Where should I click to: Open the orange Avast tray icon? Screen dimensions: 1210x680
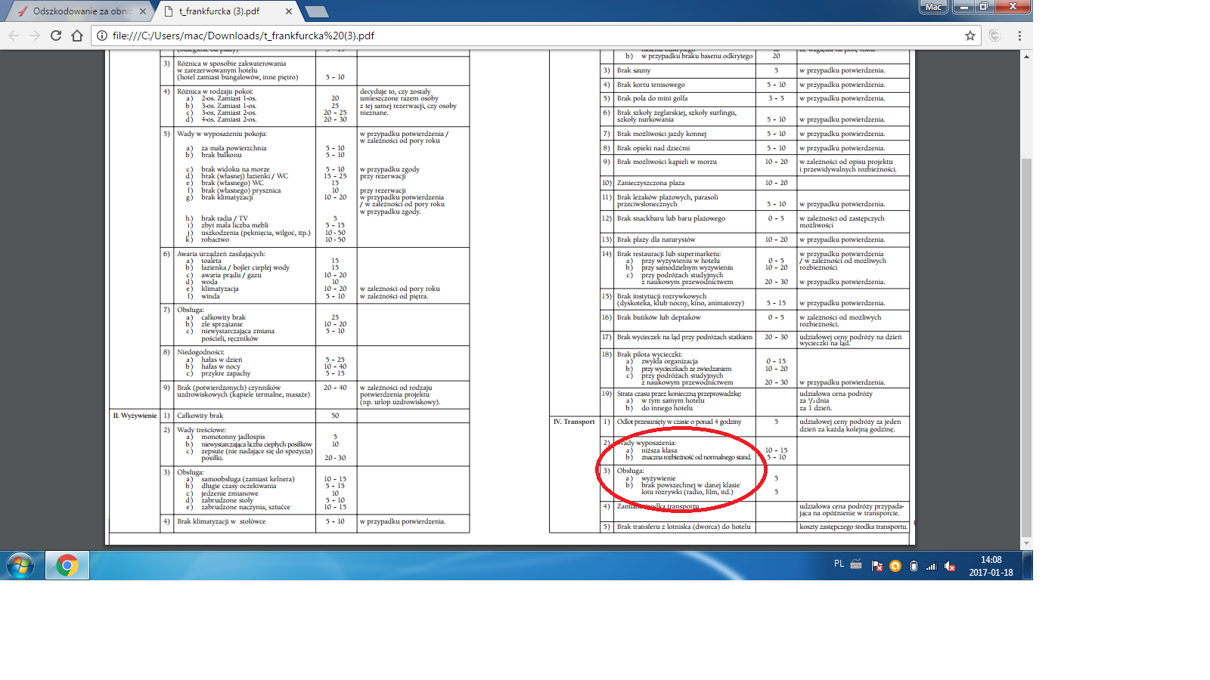tap(895, 566)
